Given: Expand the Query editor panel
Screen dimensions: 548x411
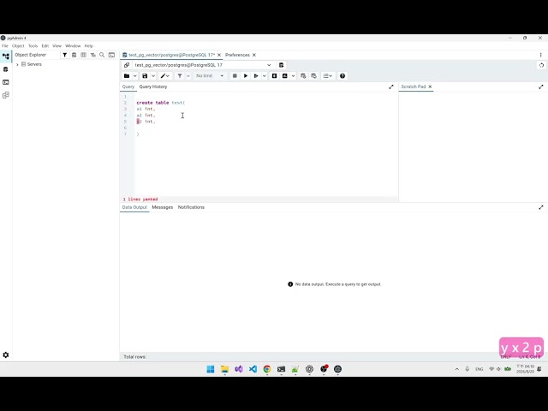Looking at the screenshot, I should tap(391, 86).
